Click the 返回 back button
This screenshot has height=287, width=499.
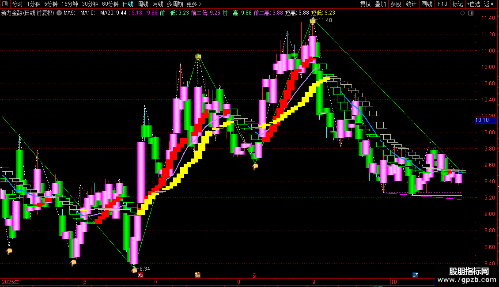489,4
